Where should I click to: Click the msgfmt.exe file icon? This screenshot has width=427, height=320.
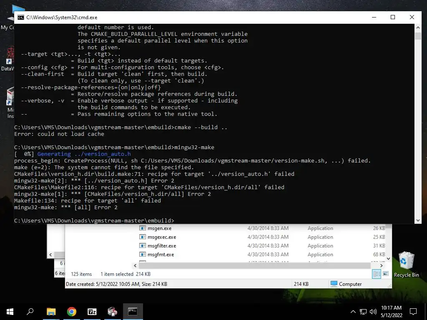(143, 254)
